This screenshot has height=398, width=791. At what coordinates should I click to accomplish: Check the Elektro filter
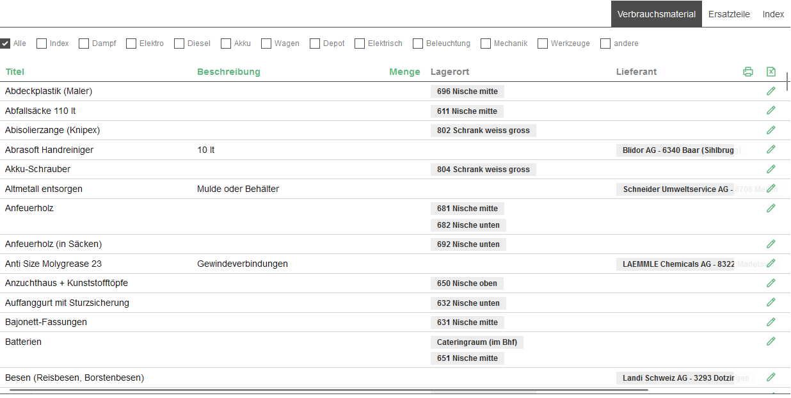(x=131, y=44)
